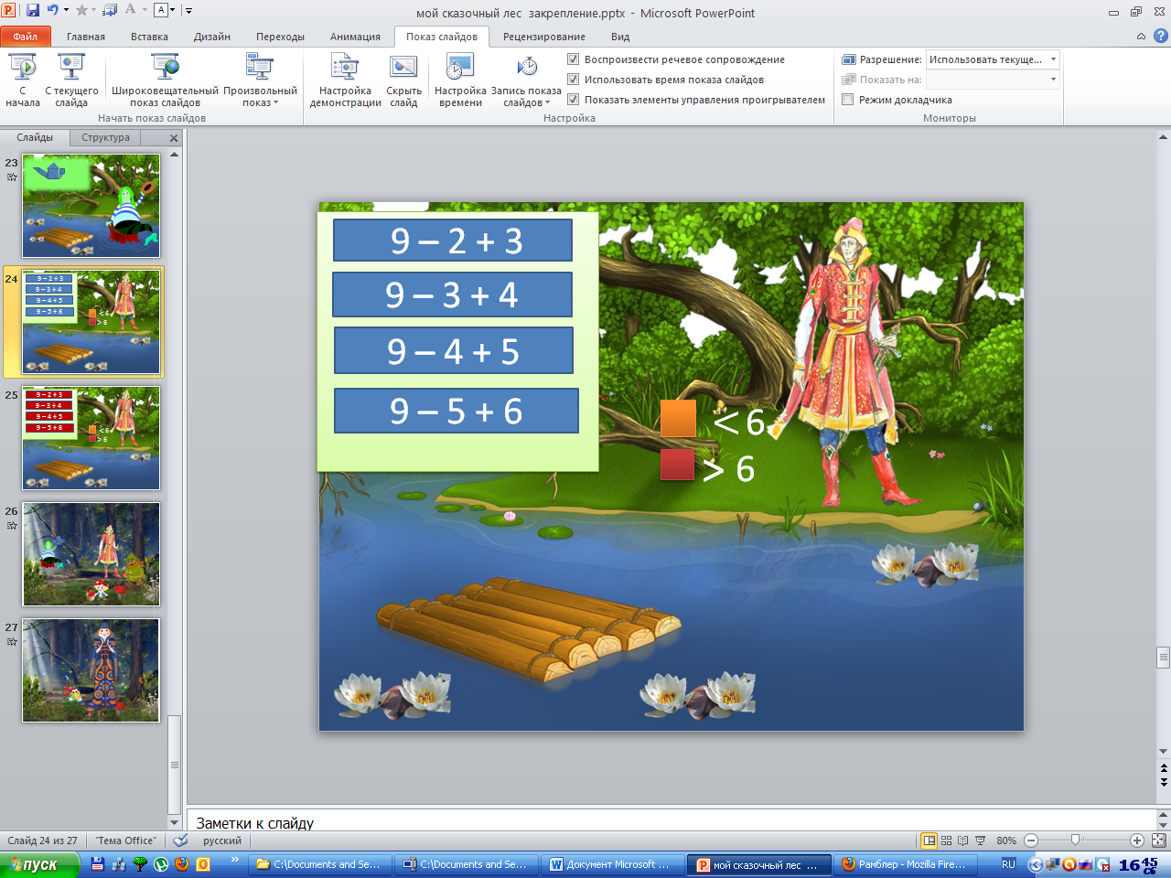Open Файл tab

click(x=26, y=37)
